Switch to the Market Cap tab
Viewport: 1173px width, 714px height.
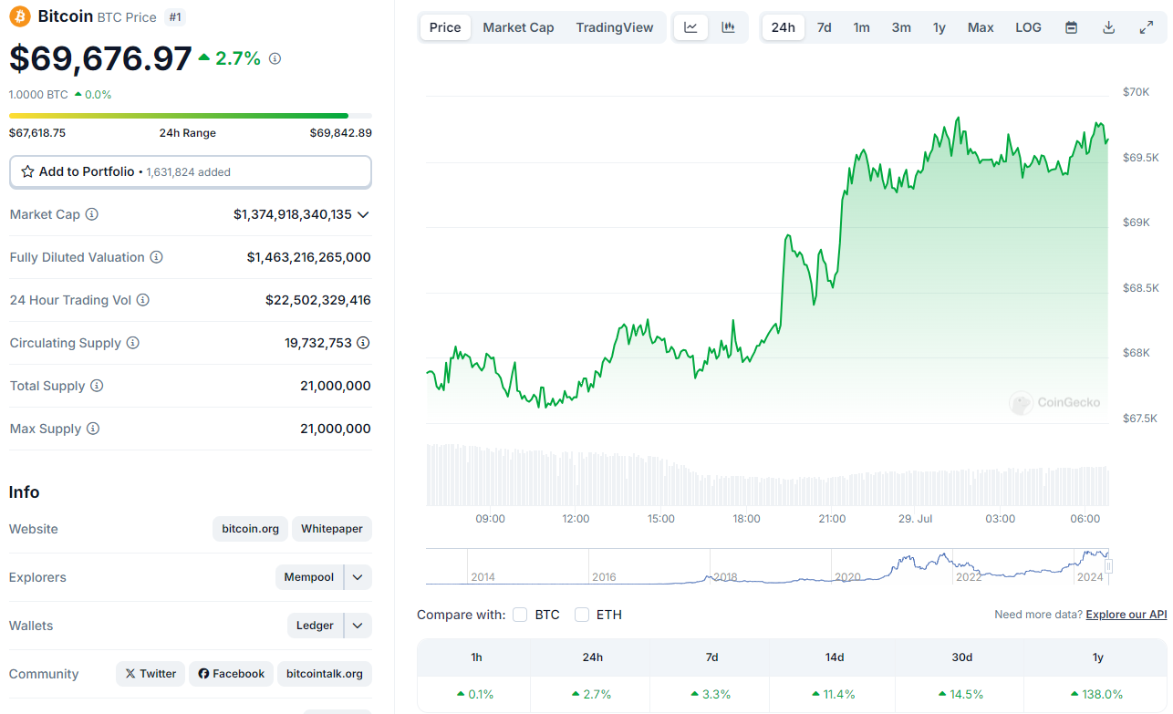tap(518, 27)
